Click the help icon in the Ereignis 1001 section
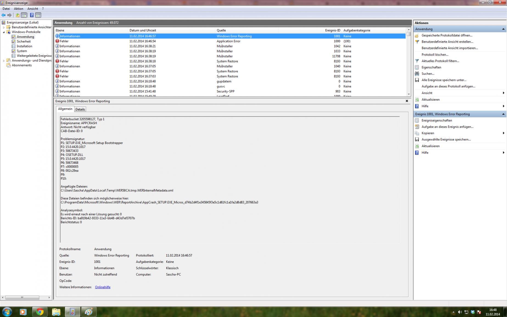The height and width of the screenshot is (317, 507). [x=417, y=152]
